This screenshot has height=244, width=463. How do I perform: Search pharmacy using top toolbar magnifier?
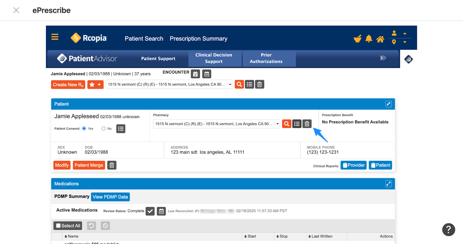click(239, 84)
